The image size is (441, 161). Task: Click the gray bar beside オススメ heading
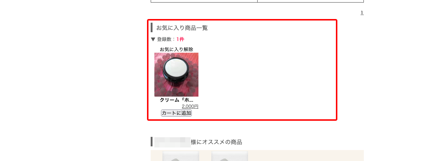[x=151, y=142]
